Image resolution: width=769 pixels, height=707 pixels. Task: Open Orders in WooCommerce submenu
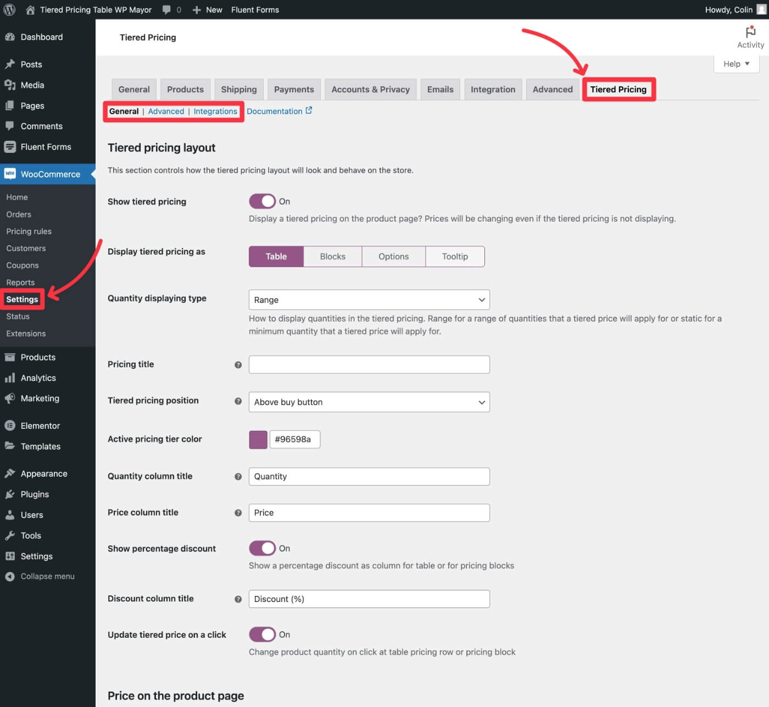19,214
